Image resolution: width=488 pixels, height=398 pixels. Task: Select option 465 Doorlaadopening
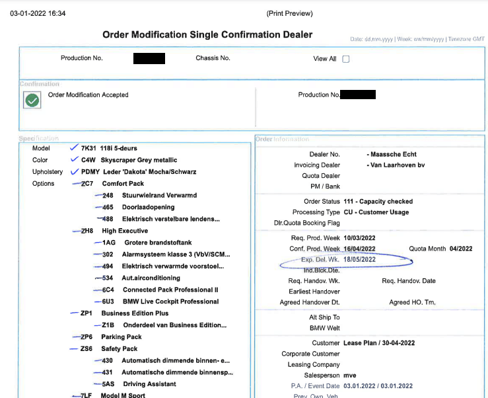[138, 207]
